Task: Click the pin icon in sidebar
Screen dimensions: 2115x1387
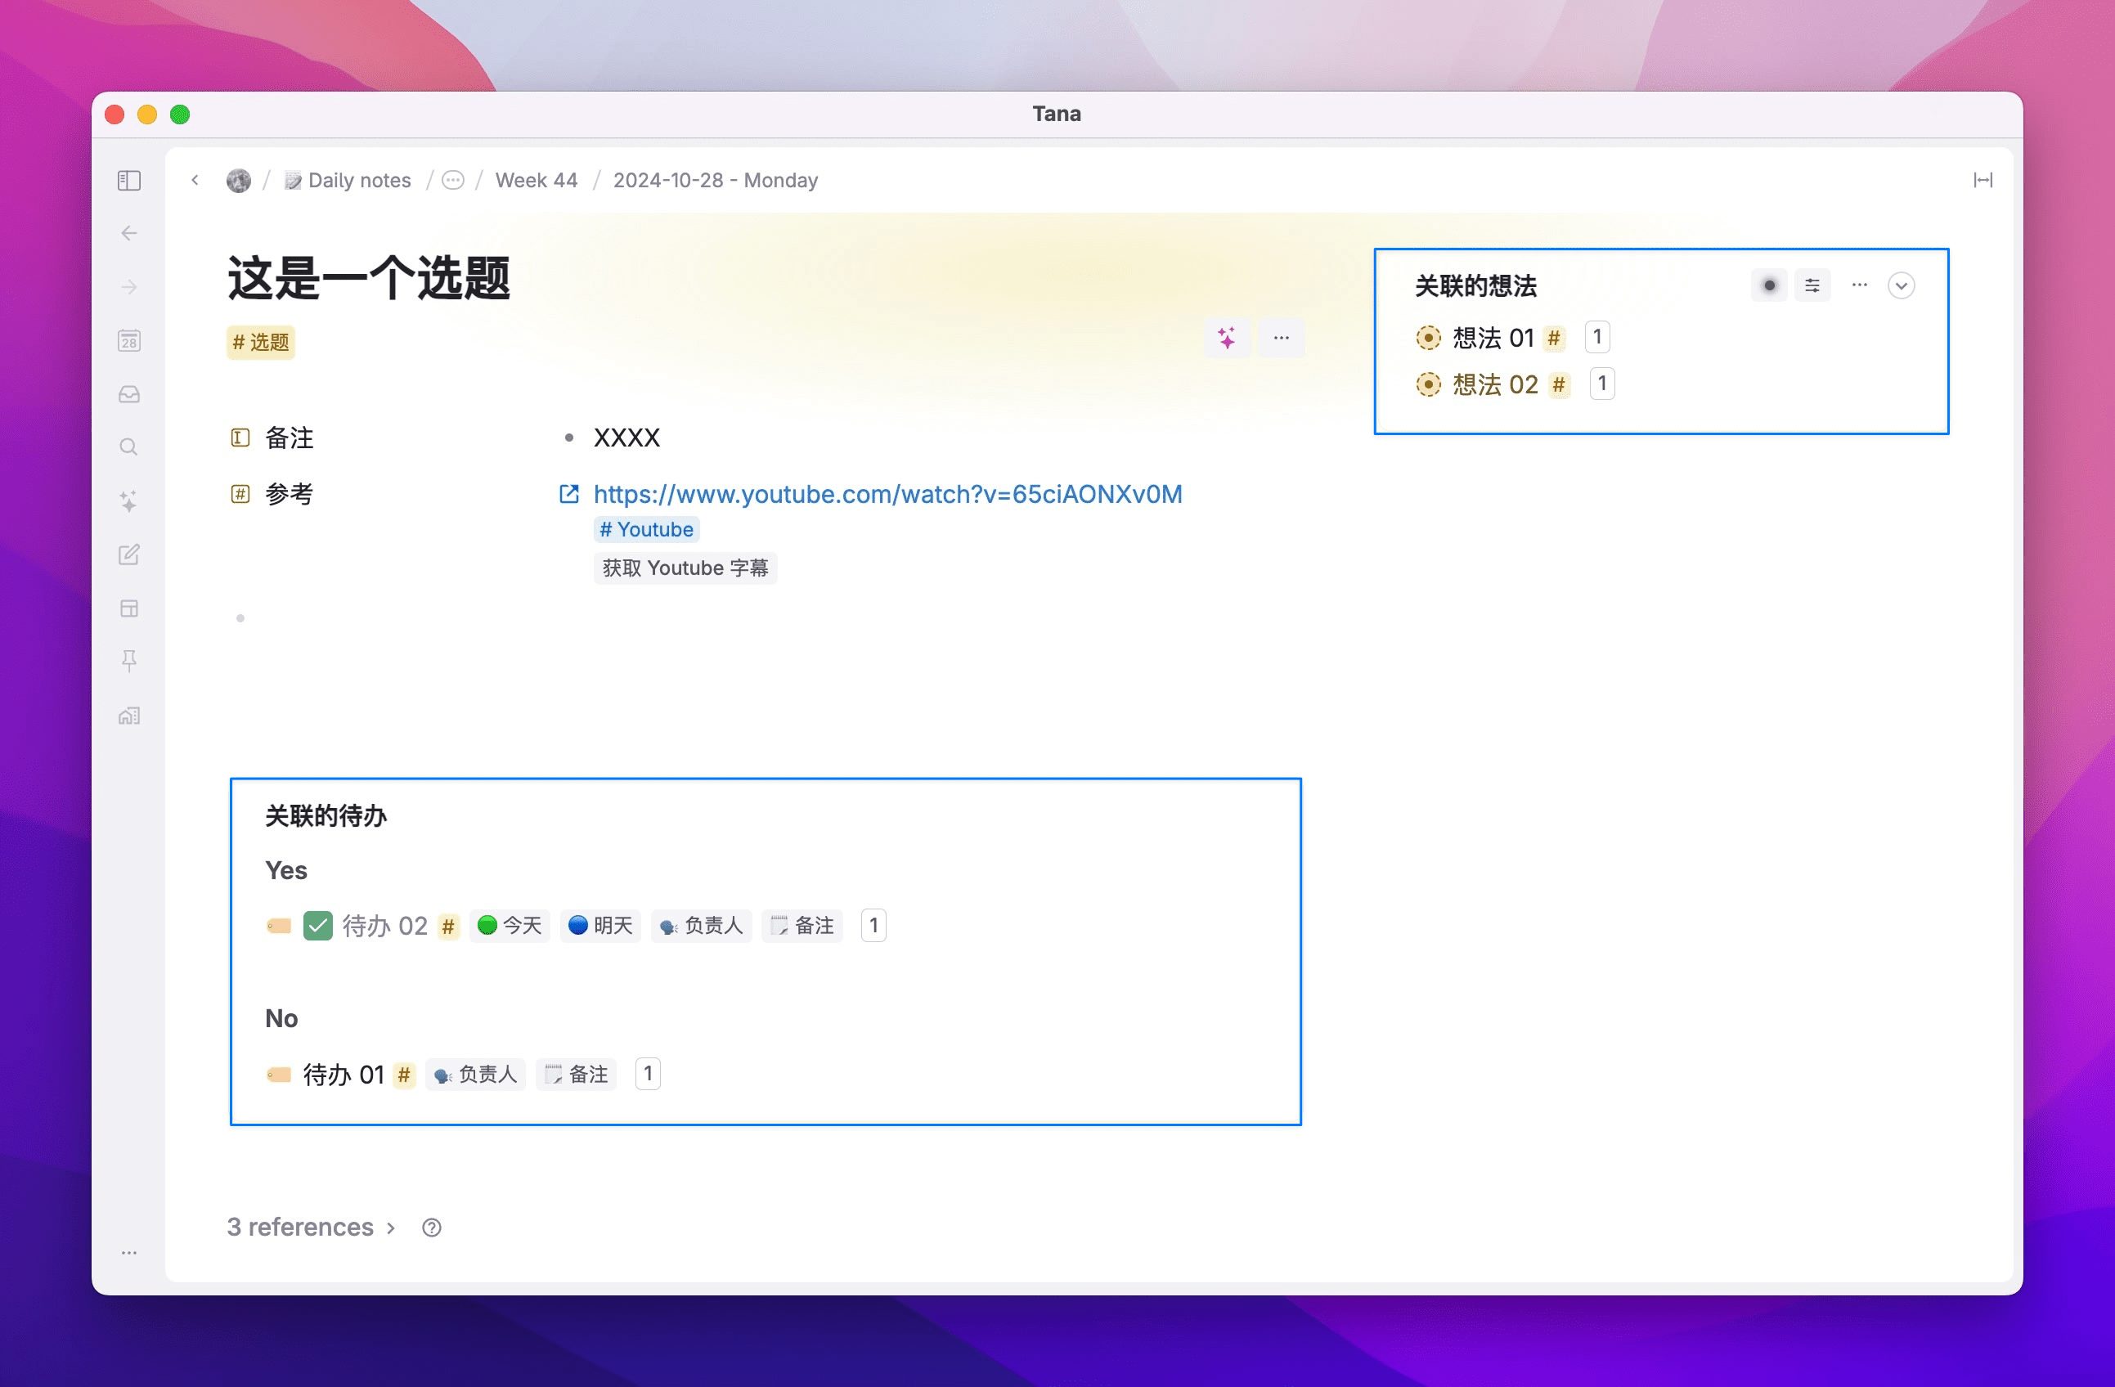Action: pyautogui.click(x=129, y=661)
